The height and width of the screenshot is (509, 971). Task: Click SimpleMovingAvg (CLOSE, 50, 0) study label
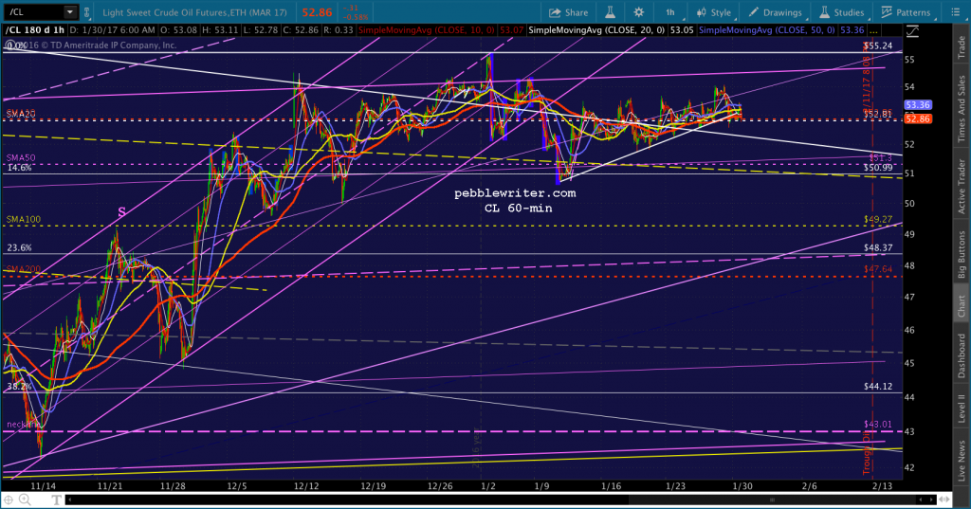(x=765, y=29)
